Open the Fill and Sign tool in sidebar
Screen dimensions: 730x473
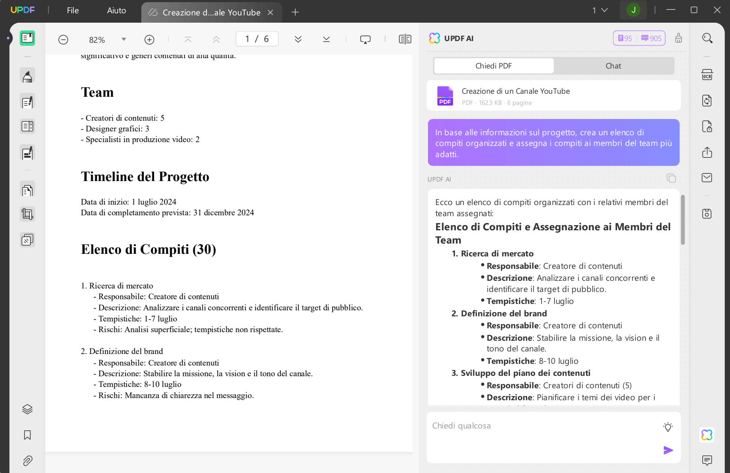[x=27, y=153]
